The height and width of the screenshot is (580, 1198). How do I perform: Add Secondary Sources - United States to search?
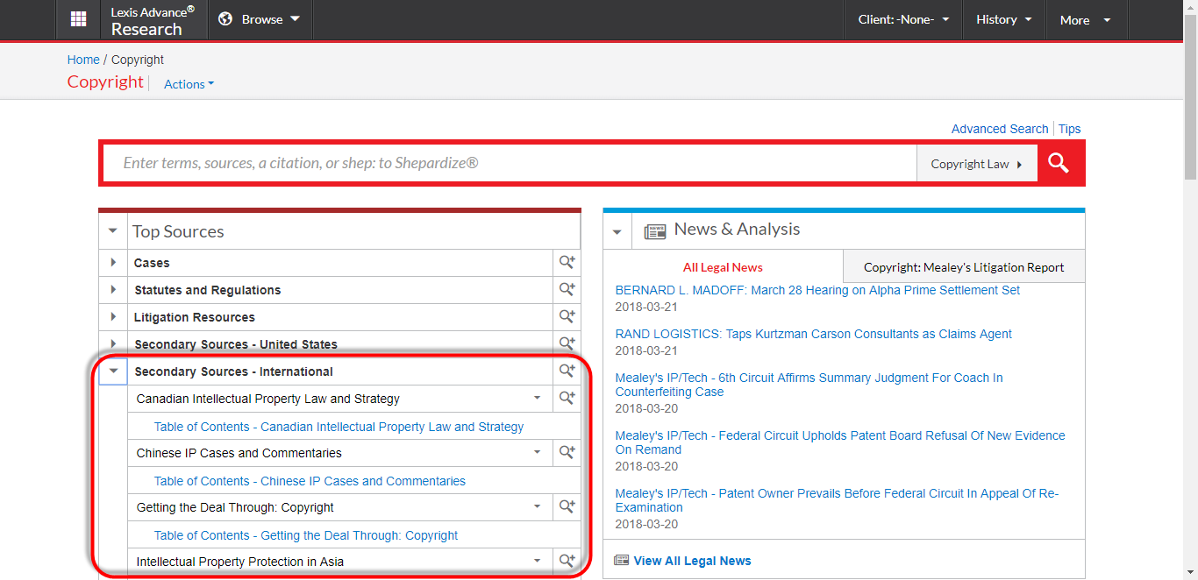tap(567, 343)
